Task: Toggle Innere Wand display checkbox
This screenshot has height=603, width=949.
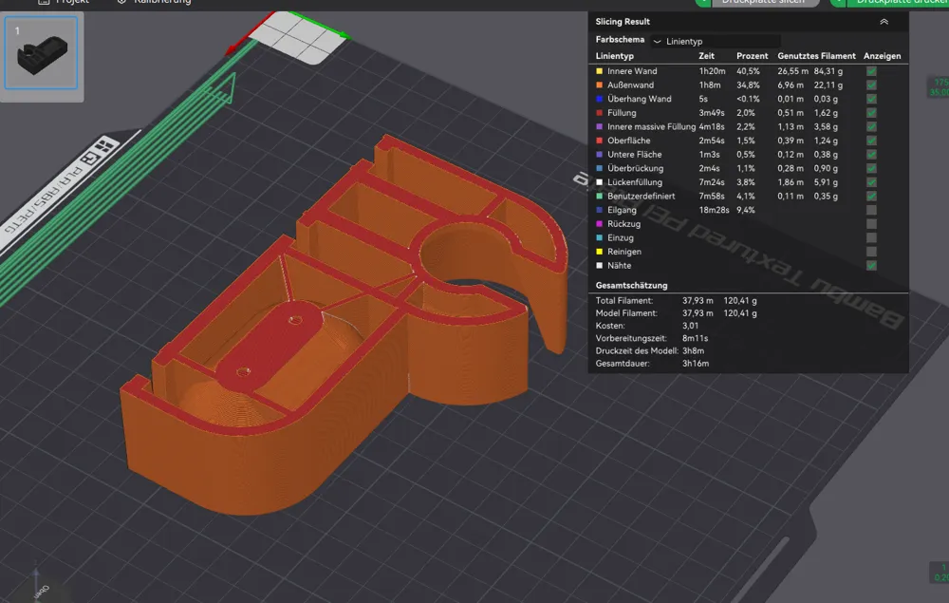Action: (x=871, y=71)
